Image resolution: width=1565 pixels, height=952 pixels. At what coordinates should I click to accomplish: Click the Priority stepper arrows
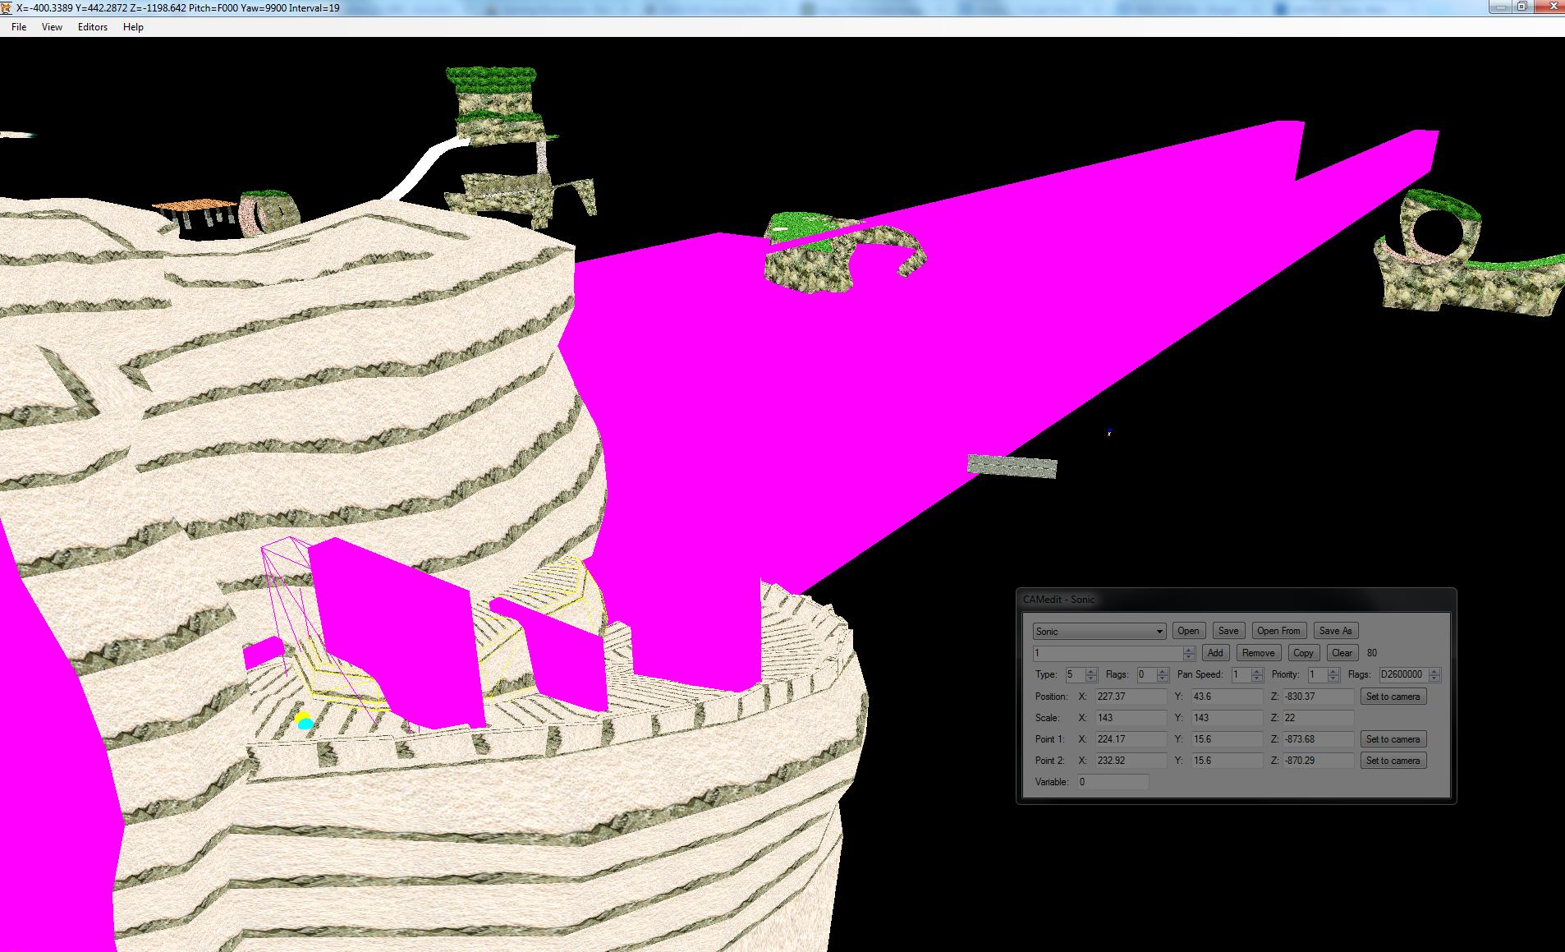click(1333, 674)
